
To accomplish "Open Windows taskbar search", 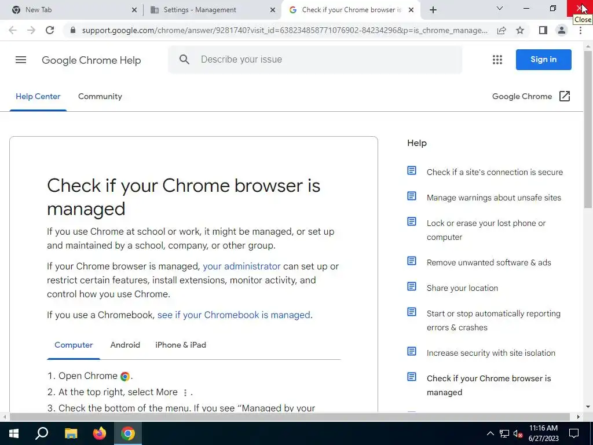I will (42, 433).
